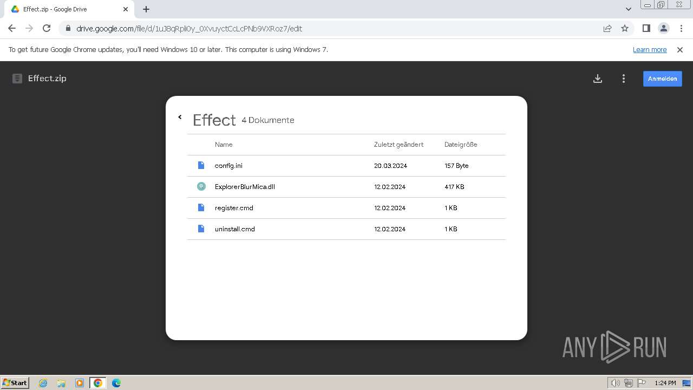Screen dimensions: 693x390
Task: Open the network tray icon
Action: coord(629,383)
